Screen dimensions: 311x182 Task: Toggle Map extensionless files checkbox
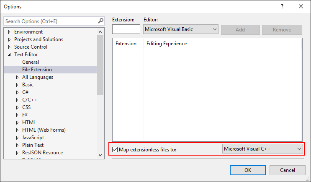point(115,149)
